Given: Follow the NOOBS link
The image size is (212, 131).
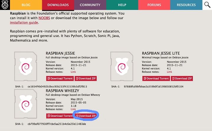Looking at the screenshot, I should 44,18.
